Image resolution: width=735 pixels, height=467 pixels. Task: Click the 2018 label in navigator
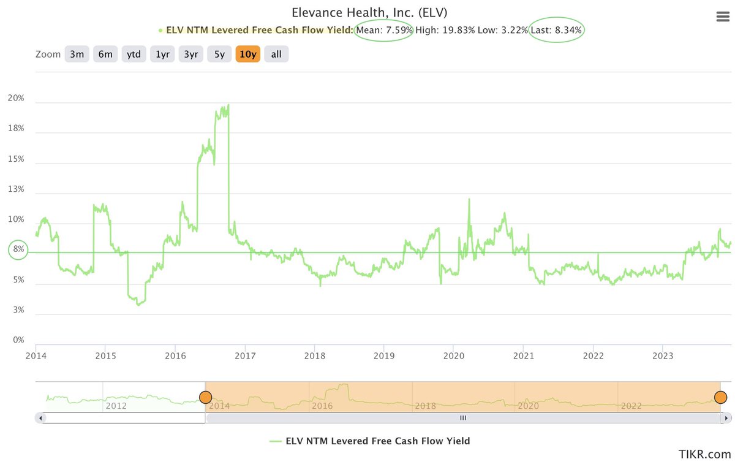pyautogui.click(x=425, y=406)
